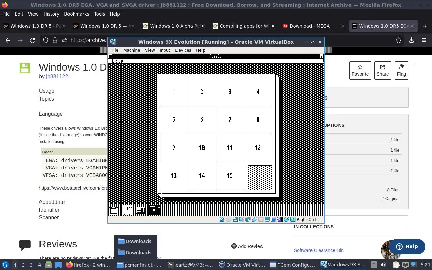Click puzzle tile 1
Viewport: 432px width, 270px height.
tap(174, 92)
